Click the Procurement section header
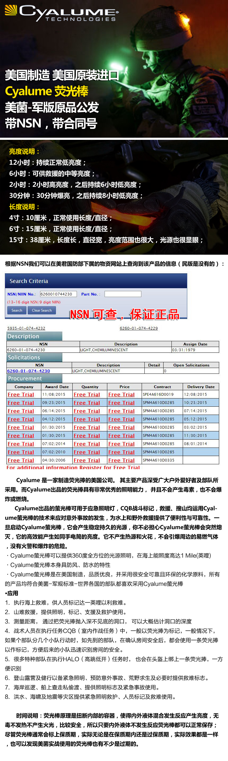Viewport: 228px width, 761px height. (x=34, y=378)
